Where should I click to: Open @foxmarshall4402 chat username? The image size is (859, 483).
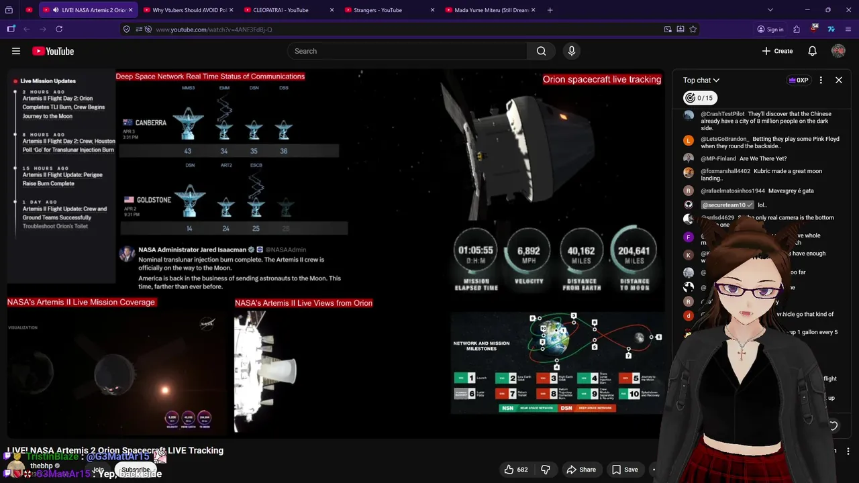click(725, 171)
